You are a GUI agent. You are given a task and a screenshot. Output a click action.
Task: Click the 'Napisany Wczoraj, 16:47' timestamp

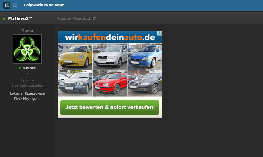(77, 19)
